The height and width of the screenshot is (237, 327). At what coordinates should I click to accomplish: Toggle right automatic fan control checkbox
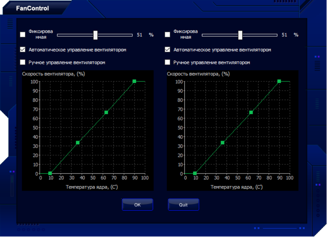pyautogui.click(x=167, y=49)
